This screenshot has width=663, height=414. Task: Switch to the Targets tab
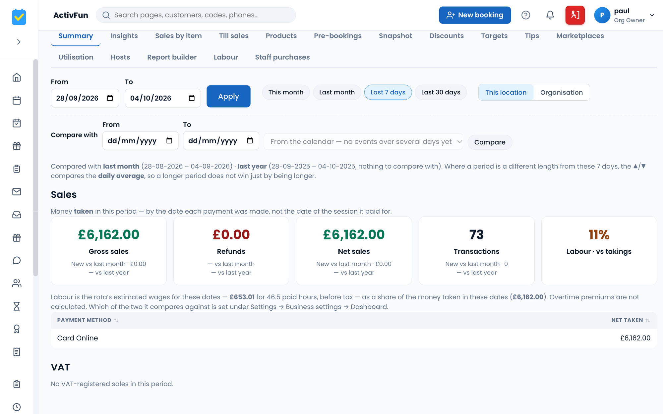(494, 36)
